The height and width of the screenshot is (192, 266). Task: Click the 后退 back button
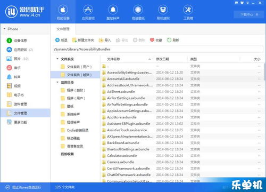(x=61, y=40)
